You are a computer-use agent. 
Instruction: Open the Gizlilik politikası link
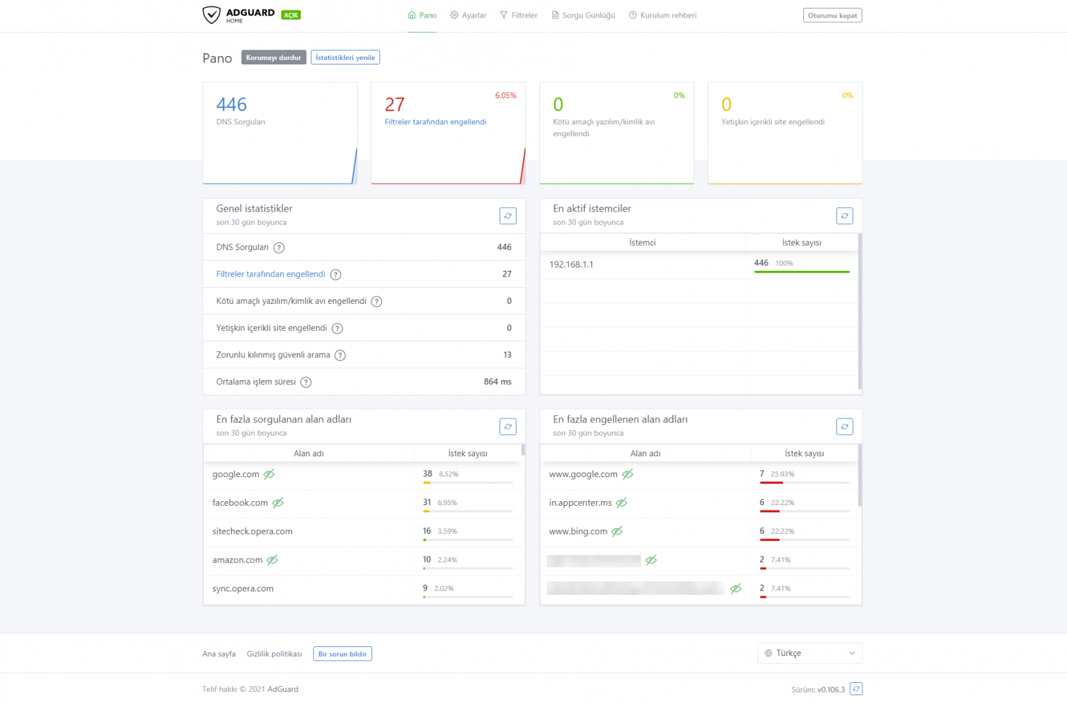coord(274,654)
